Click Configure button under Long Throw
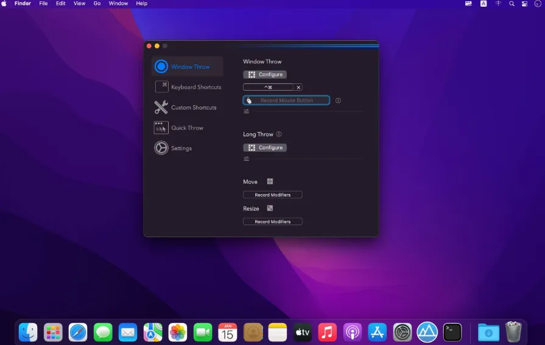Screen dimensions: 545x345 pos(265,148)
